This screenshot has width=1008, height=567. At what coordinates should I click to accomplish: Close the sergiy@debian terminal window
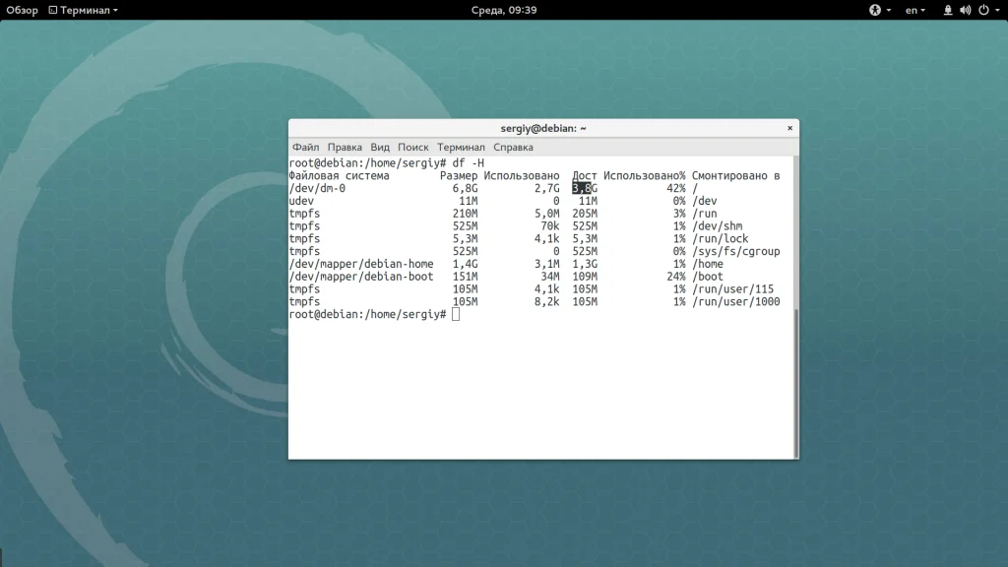tap(788, 128)
